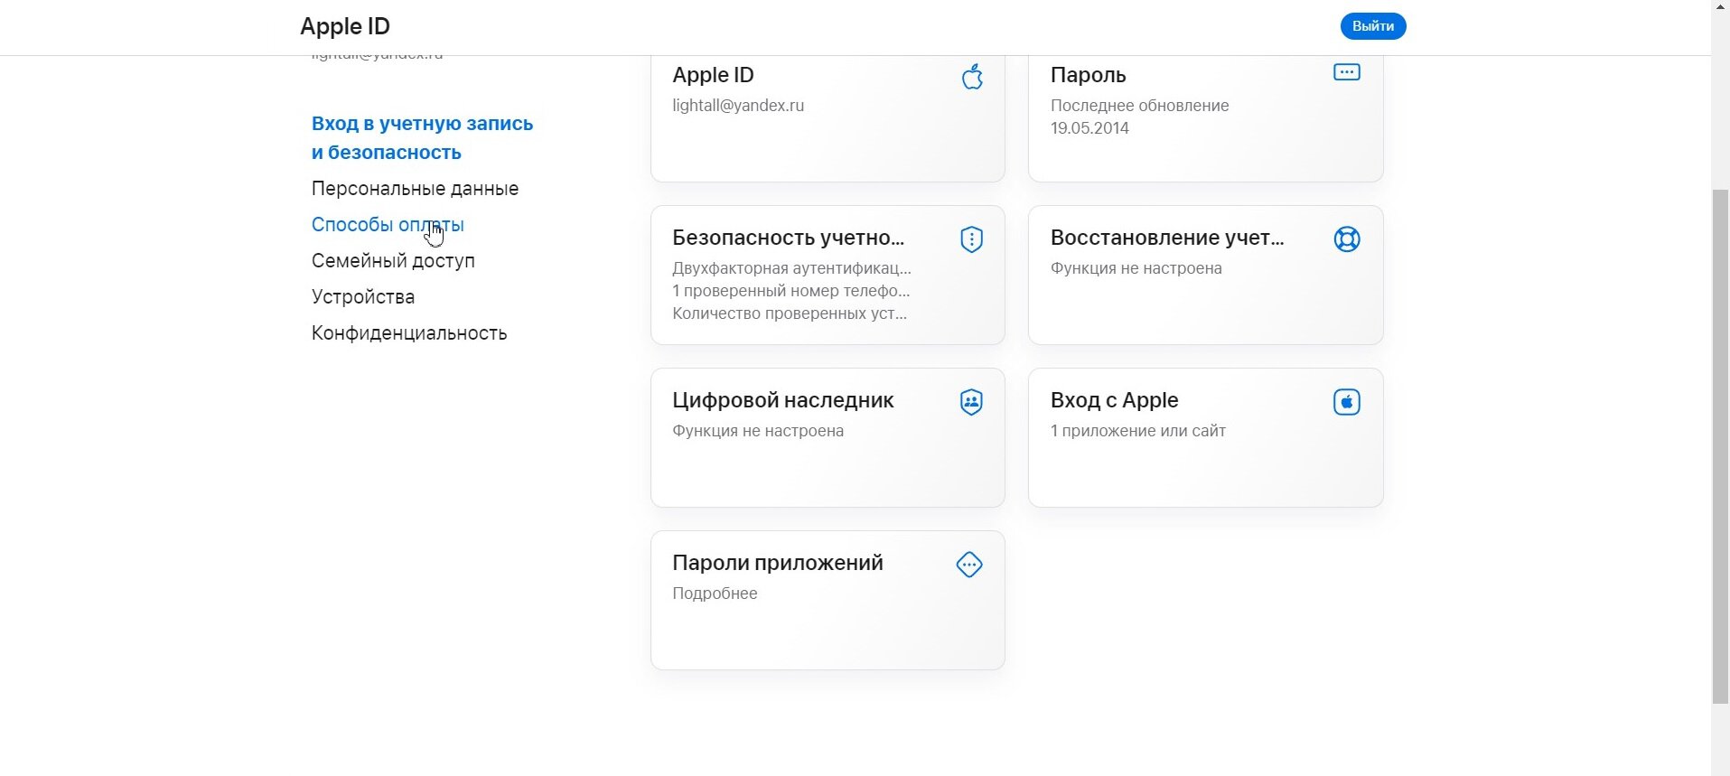Open Вход в учетную запись и безопасность section
Screen dimensions: 1730x776
422,137
